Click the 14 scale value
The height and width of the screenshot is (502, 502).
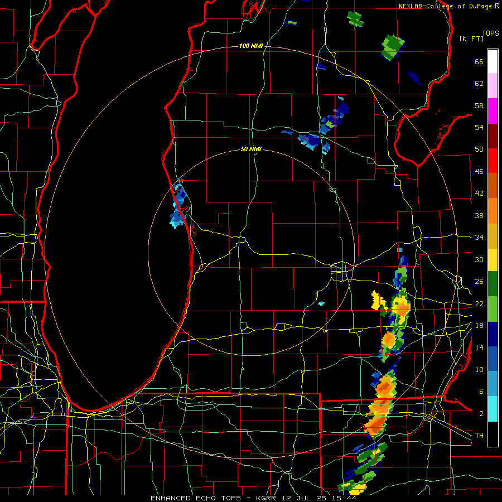tap(479, 347)
